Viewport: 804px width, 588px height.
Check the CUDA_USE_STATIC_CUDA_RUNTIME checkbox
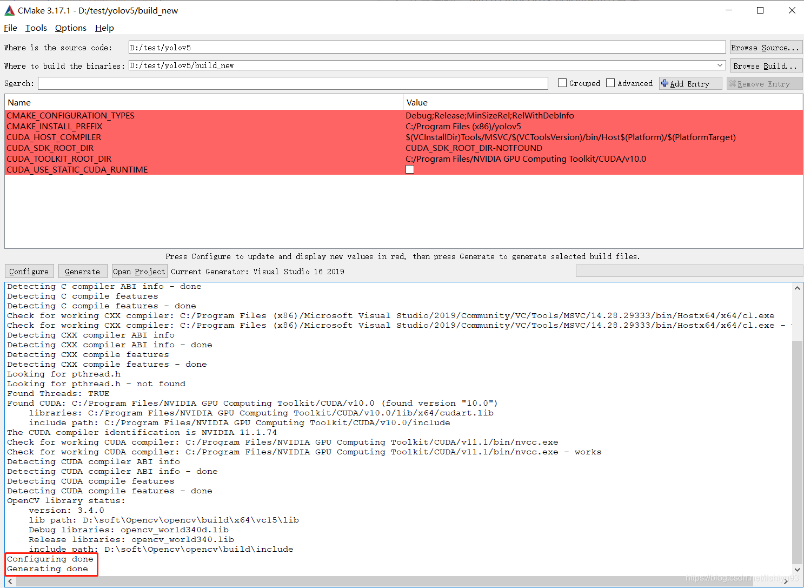[x=410, y=169]
